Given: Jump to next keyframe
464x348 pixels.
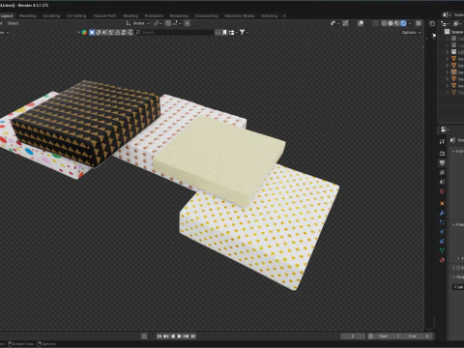Looking at the screenshot, I should [x=187, y=336].
